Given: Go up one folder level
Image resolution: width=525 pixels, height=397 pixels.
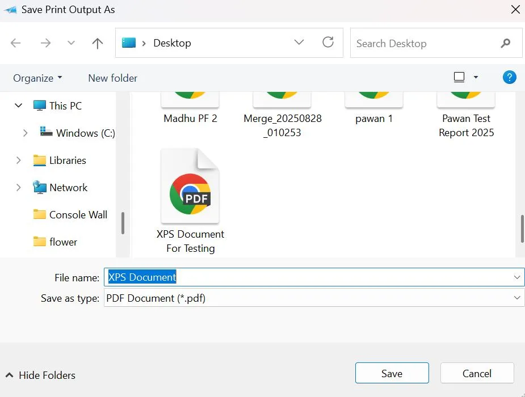Looking at the screenshot, I should 98,43.
